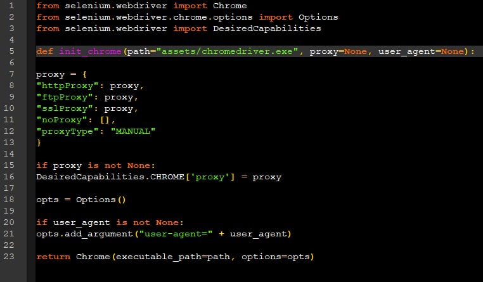Click 'if proxy is not None:' line
The image size is (483, 282).
[x=96, y=165]
